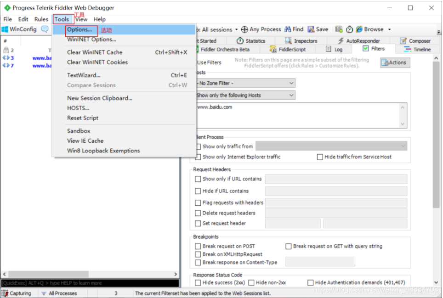The height and width of the screenshot is (298, 443).
Task: Choose Options... in Tools menu
Action: click(124, 30)
